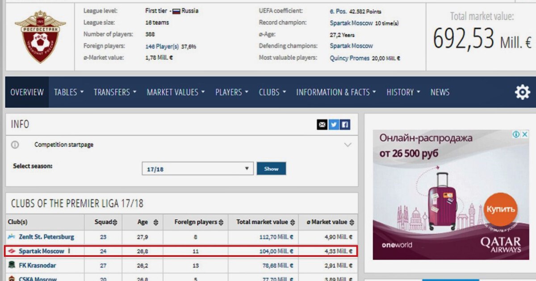Sort table by Squad column
Image resolution: width=536 pixels, height=281 pixels.
[106, 222]
